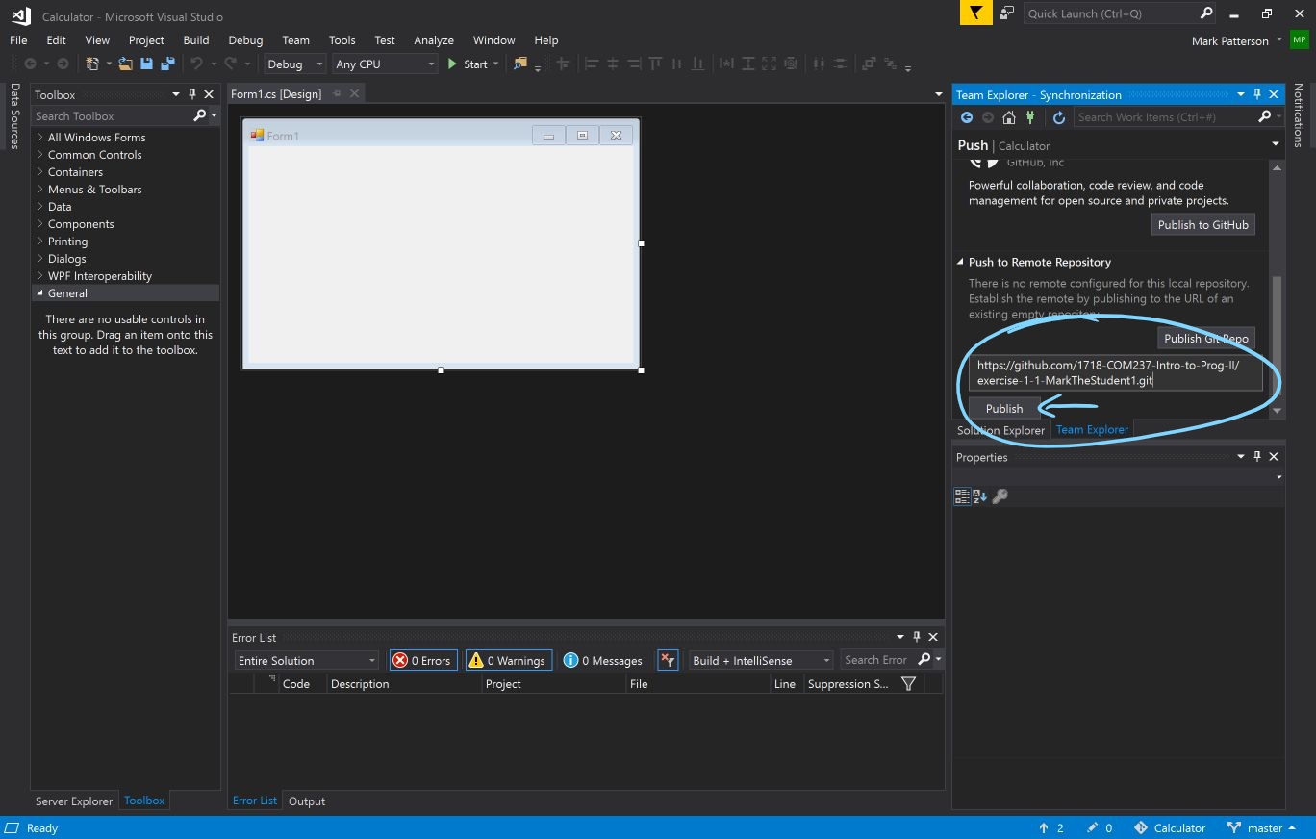The height and width of the screenshot is (839, 1316).
Task: Expand the Containers toolbox group
Action: coord(39,172)
